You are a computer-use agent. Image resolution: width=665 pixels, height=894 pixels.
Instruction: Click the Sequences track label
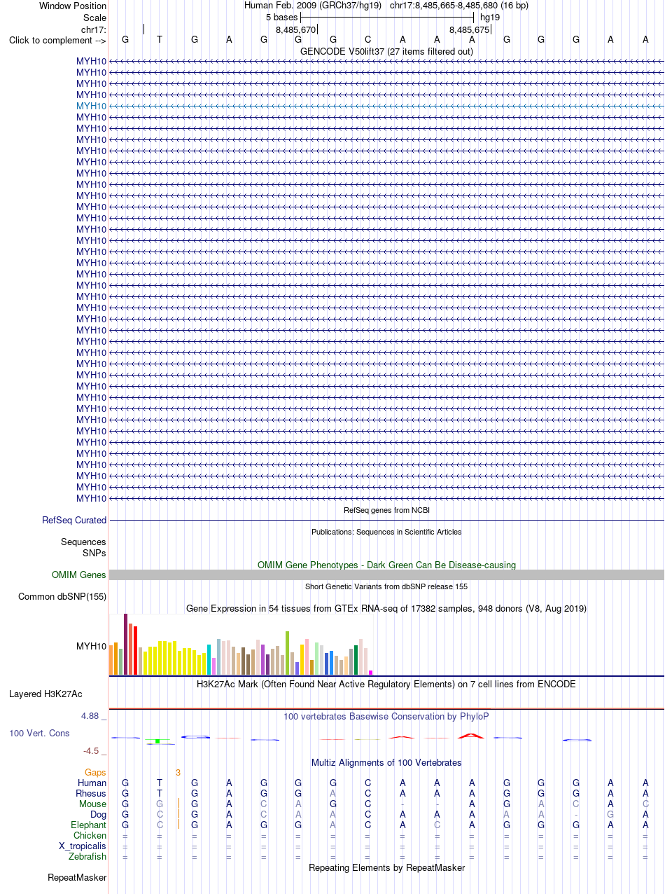83,542
